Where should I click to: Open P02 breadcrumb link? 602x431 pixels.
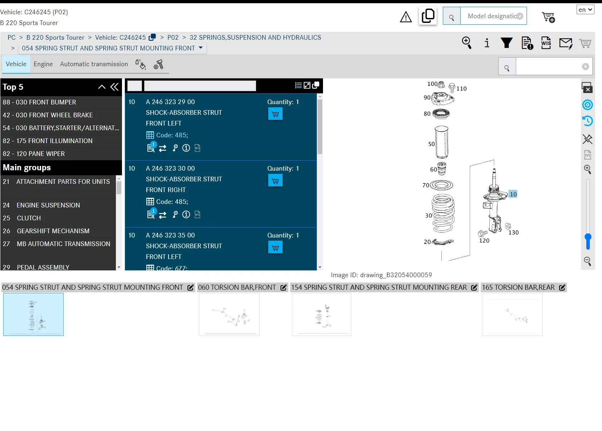173,38
